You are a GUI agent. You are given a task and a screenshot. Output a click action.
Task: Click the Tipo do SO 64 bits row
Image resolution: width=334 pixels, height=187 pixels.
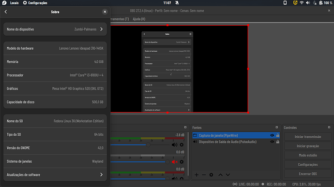point(55,134)
